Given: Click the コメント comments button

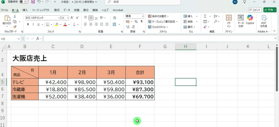Looking at the screenshot, I should point(255,10).
